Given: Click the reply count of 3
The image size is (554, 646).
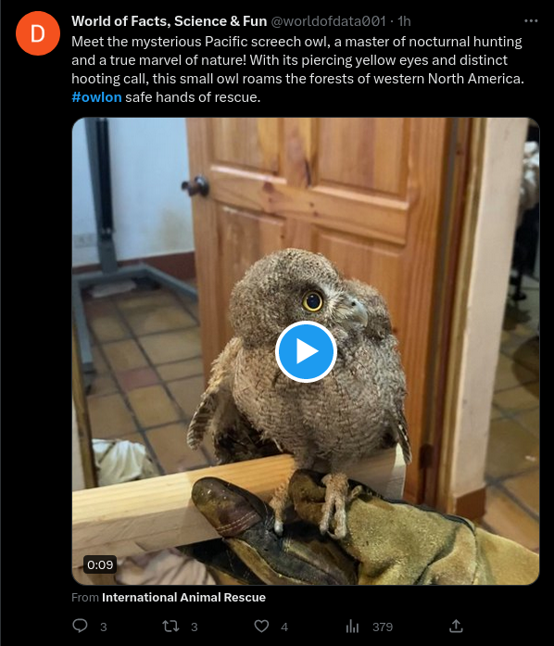Looking at the screenshot, I should click(104, 627).
